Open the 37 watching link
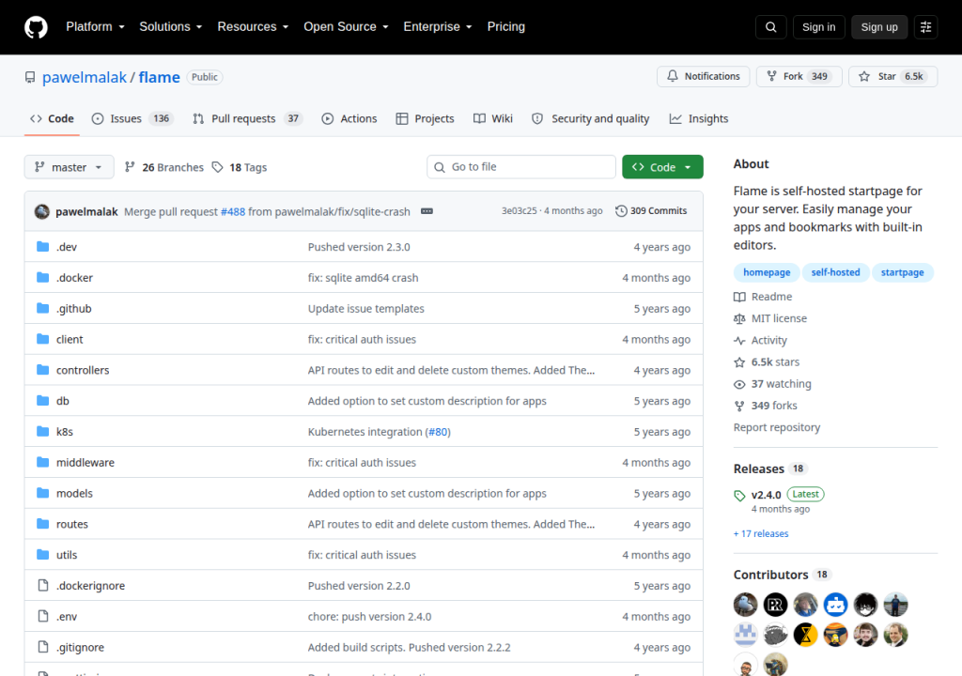The image size is (962, 676). pyautogui.click(x=772, y=384)
